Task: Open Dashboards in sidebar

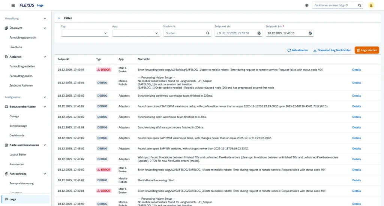Action: pyautogui.click(x=17, y=135)
